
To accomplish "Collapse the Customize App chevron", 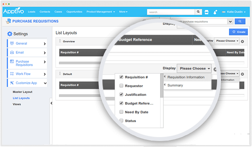I will point(45,83).
